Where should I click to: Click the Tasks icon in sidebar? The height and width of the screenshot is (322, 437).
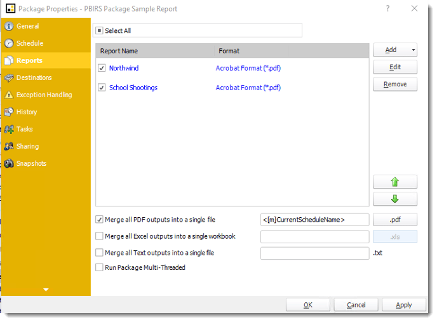[x=9, y=130]
